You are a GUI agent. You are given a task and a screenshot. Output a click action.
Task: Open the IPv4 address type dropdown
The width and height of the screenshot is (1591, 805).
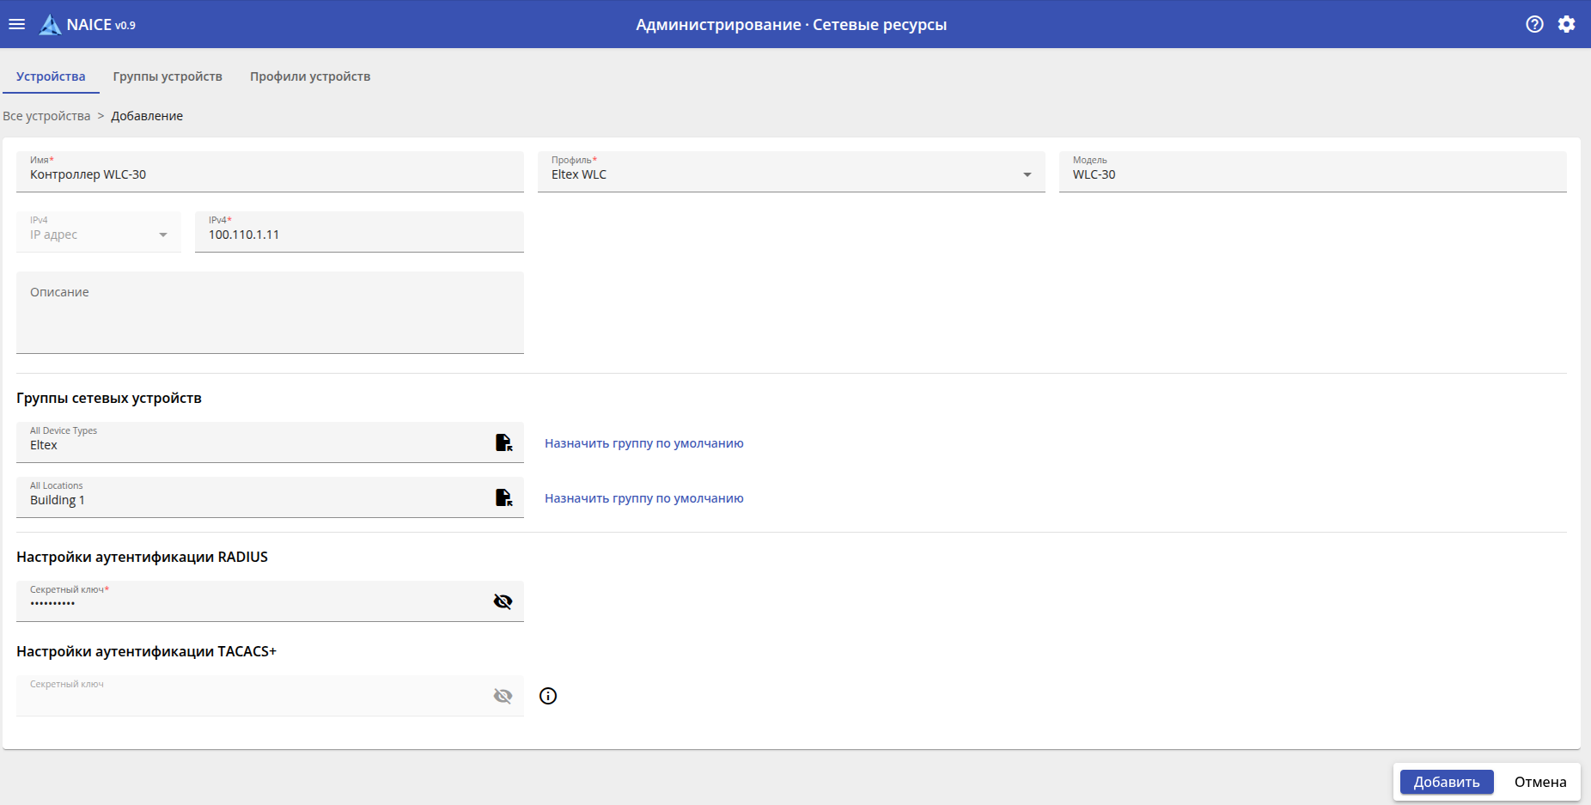(162, 235)
